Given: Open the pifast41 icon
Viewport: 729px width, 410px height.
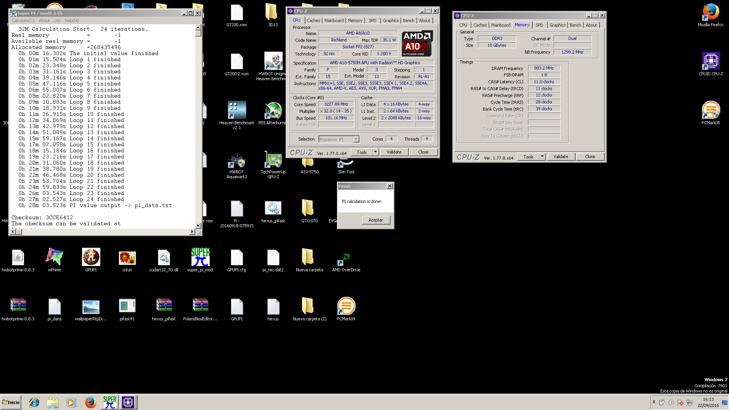Looking at the screenshot, I should point(127,309).
